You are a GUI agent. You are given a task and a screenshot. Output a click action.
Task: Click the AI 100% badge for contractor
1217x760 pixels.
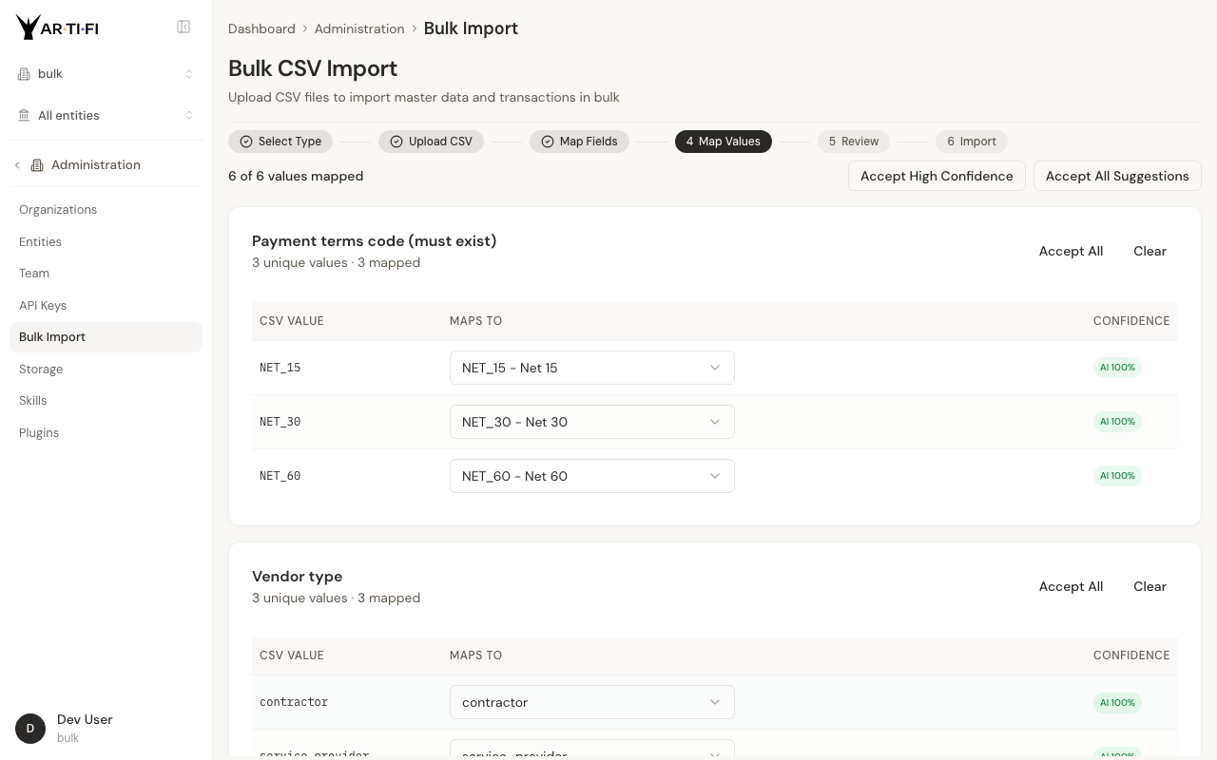(x=1117, y=703)
